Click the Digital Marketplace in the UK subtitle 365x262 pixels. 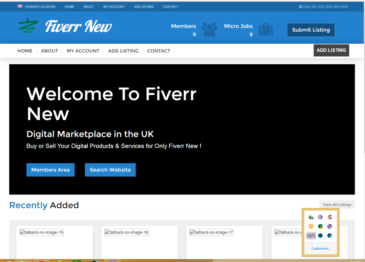point(90,134)
